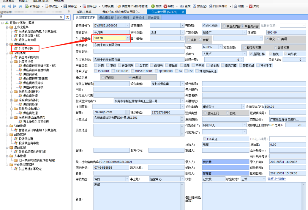
Task: Open the 供应商编号 S0178 dropdown
Action: click(128, 38)
